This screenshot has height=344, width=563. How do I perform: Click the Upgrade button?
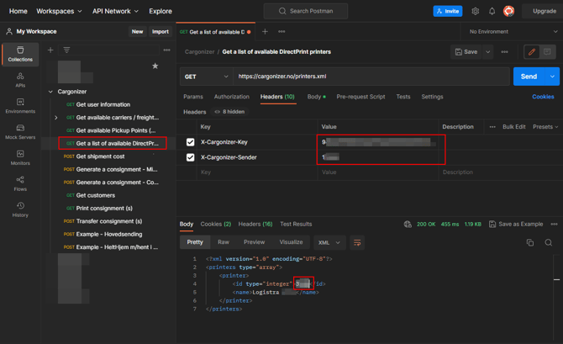click(544, 11)
